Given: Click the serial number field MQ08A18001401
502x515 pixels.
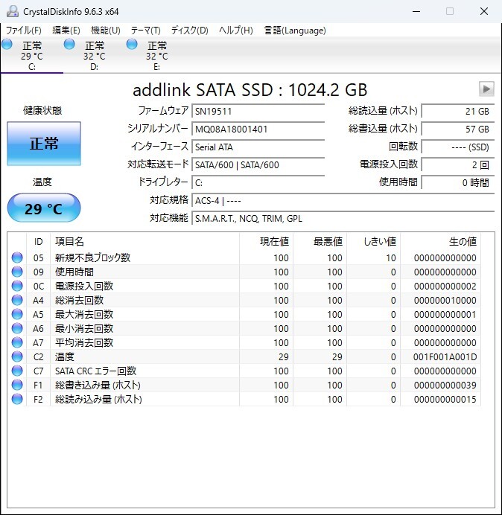Looking at the screenshot, I should click(x=258, y=129).
